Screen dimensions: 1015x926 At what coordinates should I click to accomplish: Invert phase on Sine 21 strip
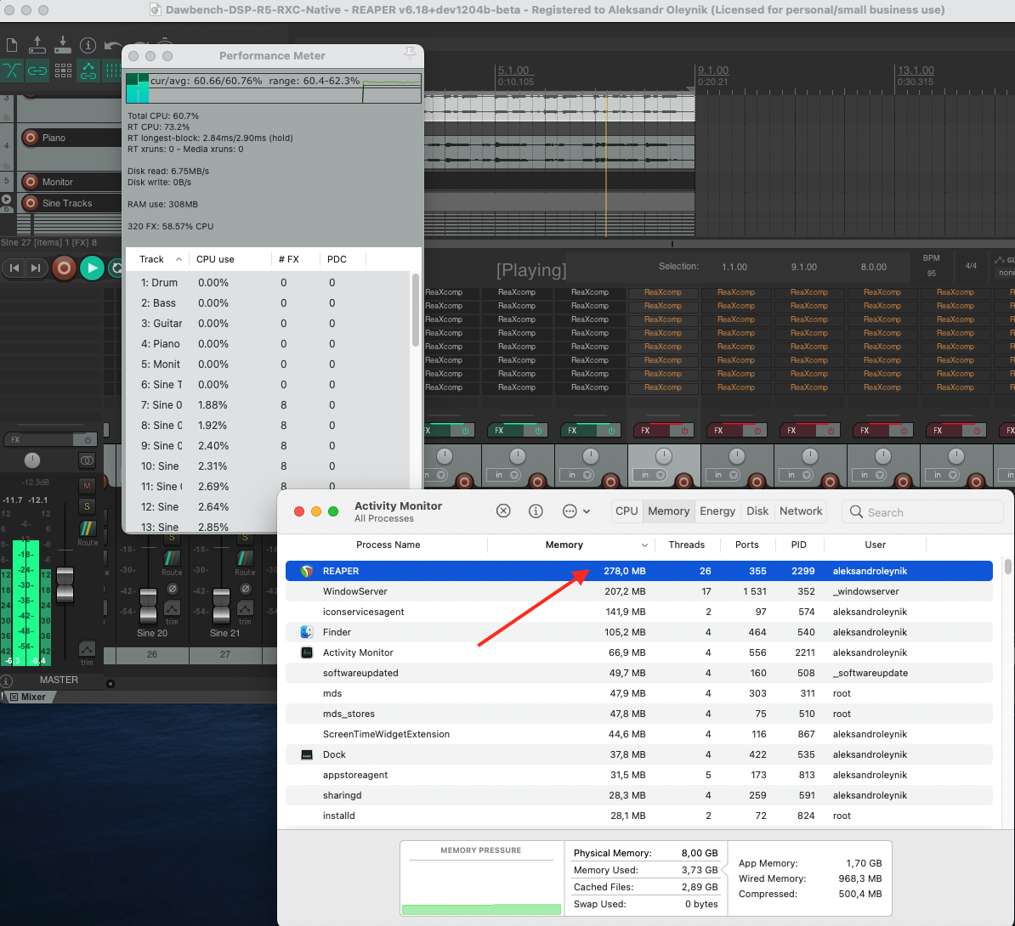click(x=246, y=589)
